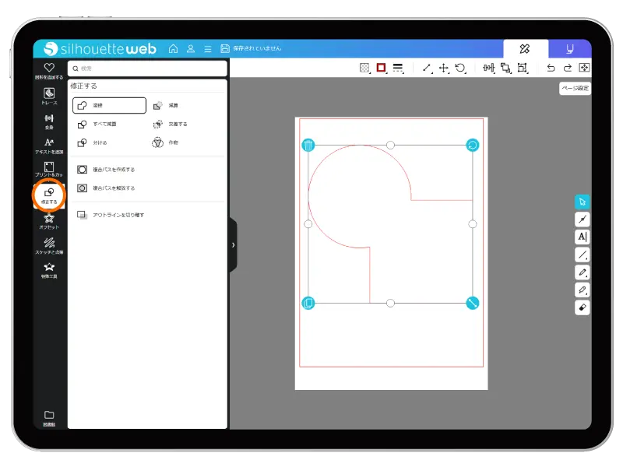Click the Add Text sidebar icon
The image size is (623, 467).
pyautogui.click(x=49, y=146)
